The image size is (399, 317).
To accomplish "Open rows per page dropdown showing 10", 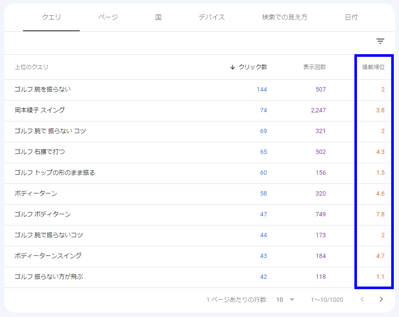I will 285,300.
